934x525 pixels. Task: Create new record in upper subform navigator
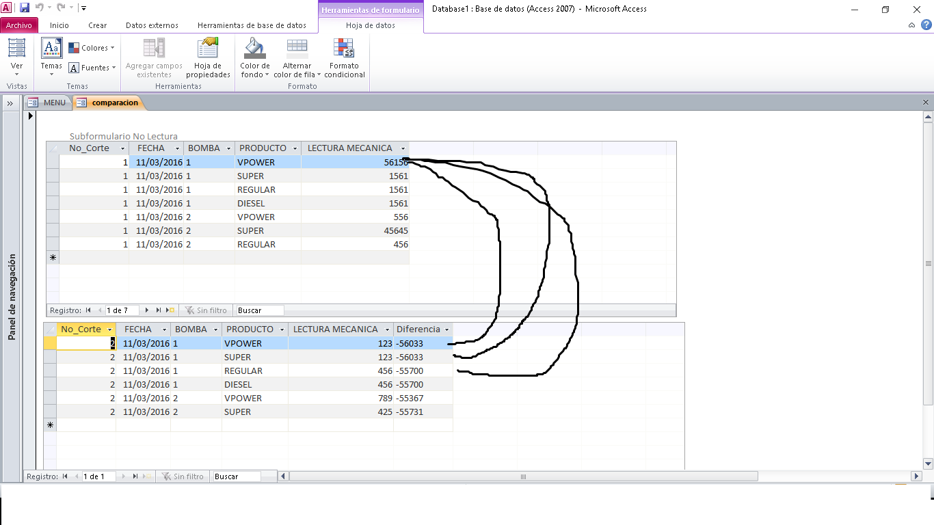click(171, 310)
